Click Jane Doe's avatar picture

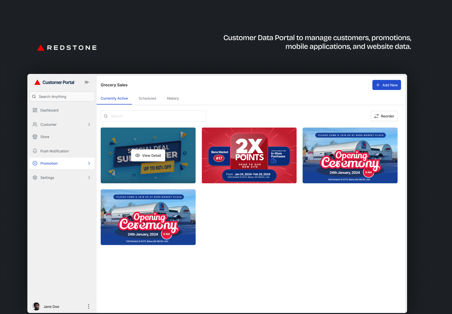click(36, 306)
